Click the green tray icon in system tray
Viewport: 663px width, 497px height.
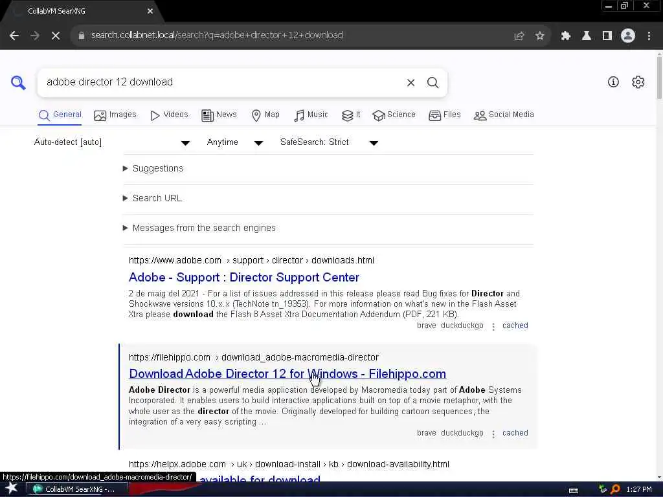pyautogui.click(x=603, y=489)
